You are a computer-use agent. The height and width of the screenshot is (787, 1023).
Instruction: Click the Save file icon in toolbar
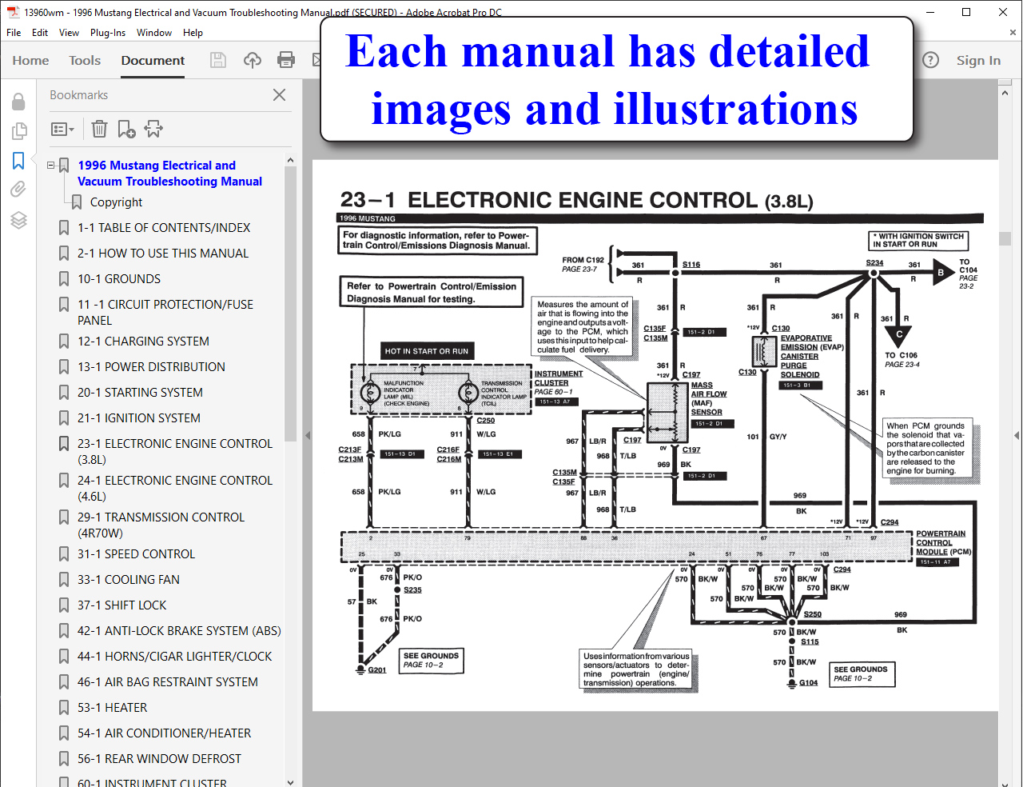point(217,60)
